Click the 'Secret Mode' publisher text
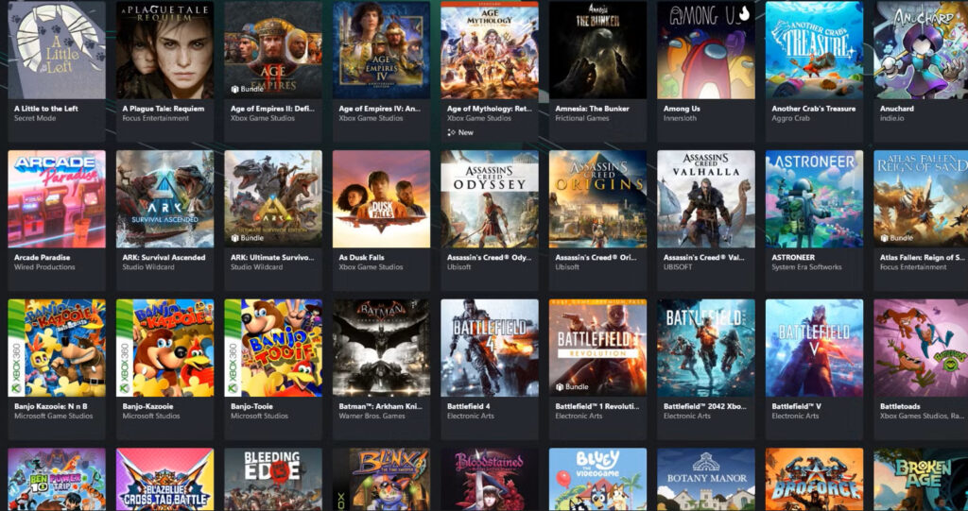This screenshot has width=968, height=511. (35, 118)
